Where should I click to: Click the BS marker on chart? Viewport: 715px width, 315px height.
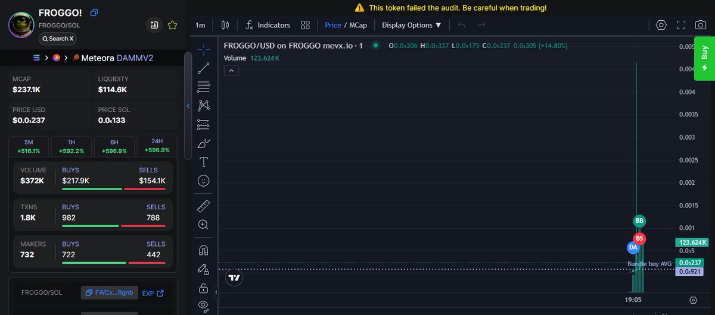pos(640,238)
